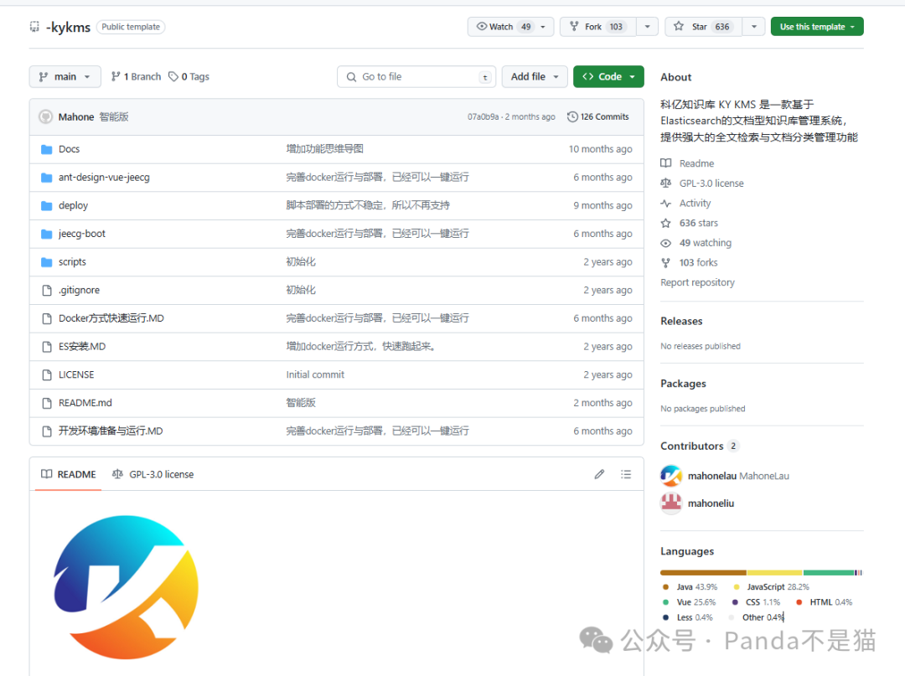
Task: Click the Readme book icon in About
Action: pyautogui.click(x=665, y=163)
